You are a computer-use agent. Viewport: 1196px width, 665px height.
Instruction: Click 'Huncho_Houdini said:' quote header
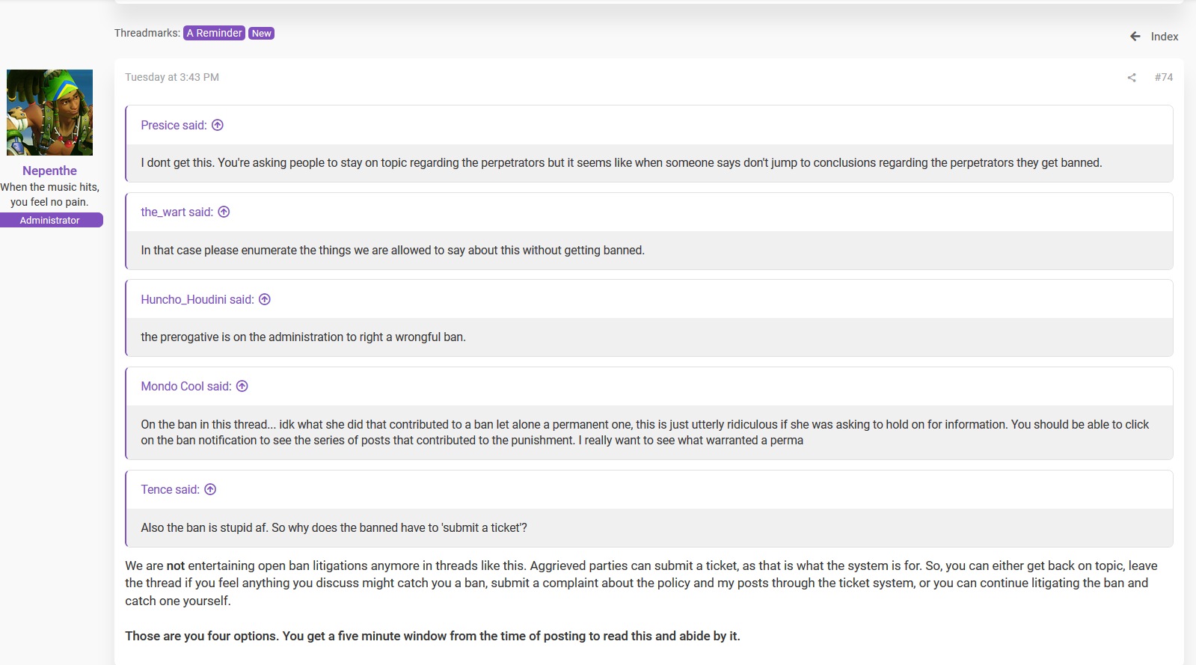[197, 299]
